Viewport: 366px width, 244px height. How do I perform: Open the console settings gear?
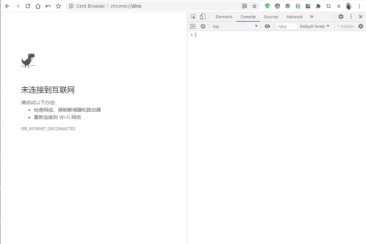coord(361,26)
